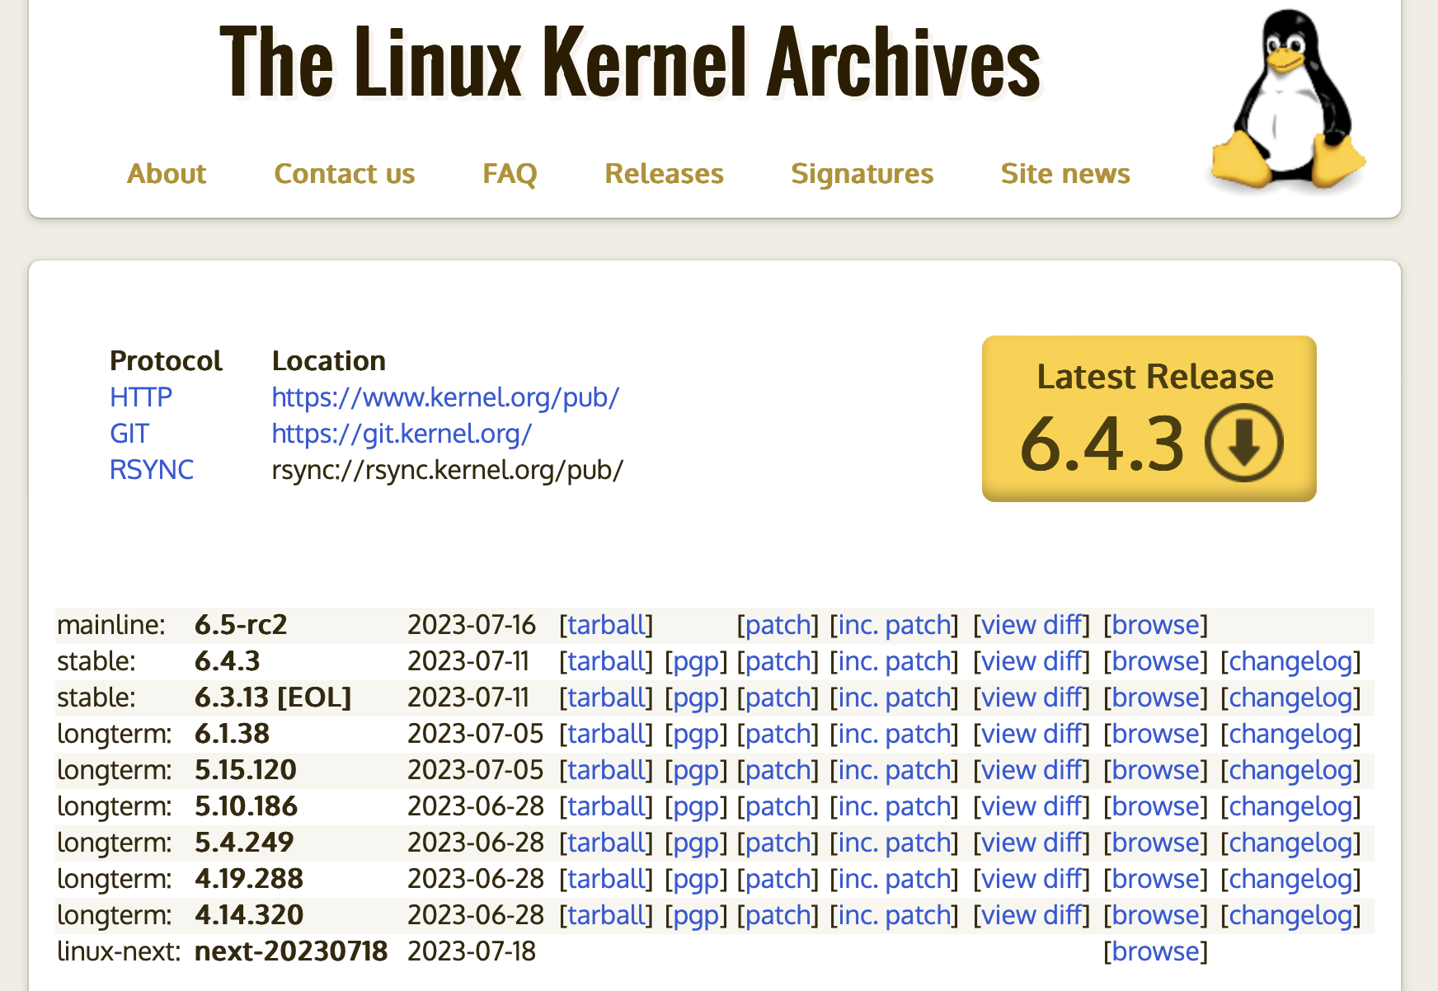Browse longterm 4.14.320 source

(x=1155, y=915)
